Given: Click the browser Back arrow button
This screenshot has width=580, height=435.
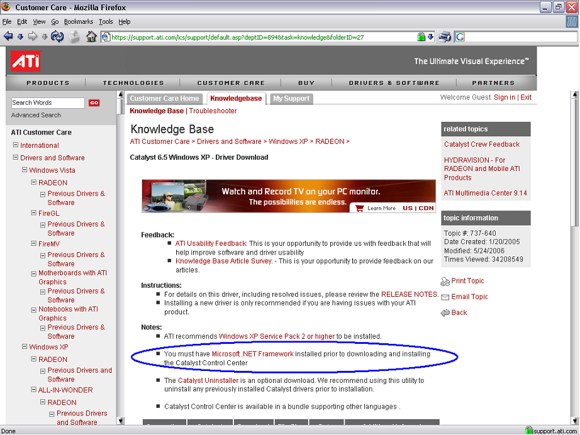Looking at the screenshot, I should (8, 36).
